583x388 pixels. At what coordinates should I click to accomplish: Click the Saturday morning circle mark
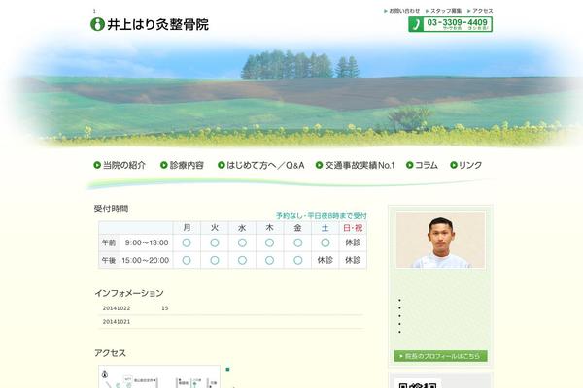pyautogui.click(x=325, y=242)
